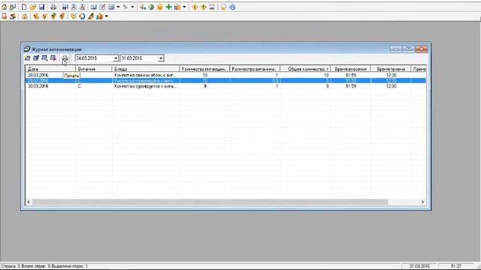Open the 24.03.2016 start date dropdown
The width and height of the screenshot is (481, 270).
tap(116, 58)
